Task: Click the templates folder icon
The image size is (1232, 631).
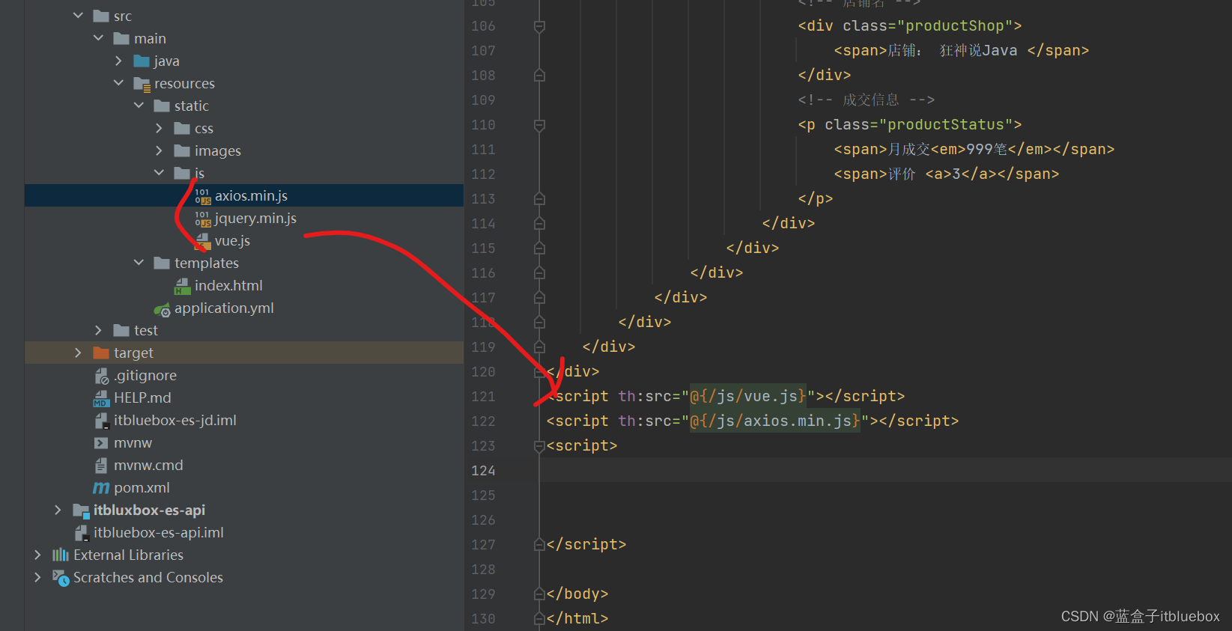Action: click(162, 263)
